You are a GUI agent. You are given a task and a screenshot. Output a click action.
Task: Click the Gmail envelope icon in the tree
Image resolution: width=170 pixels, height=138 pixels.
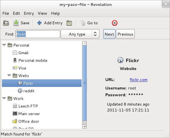(15, 53)
